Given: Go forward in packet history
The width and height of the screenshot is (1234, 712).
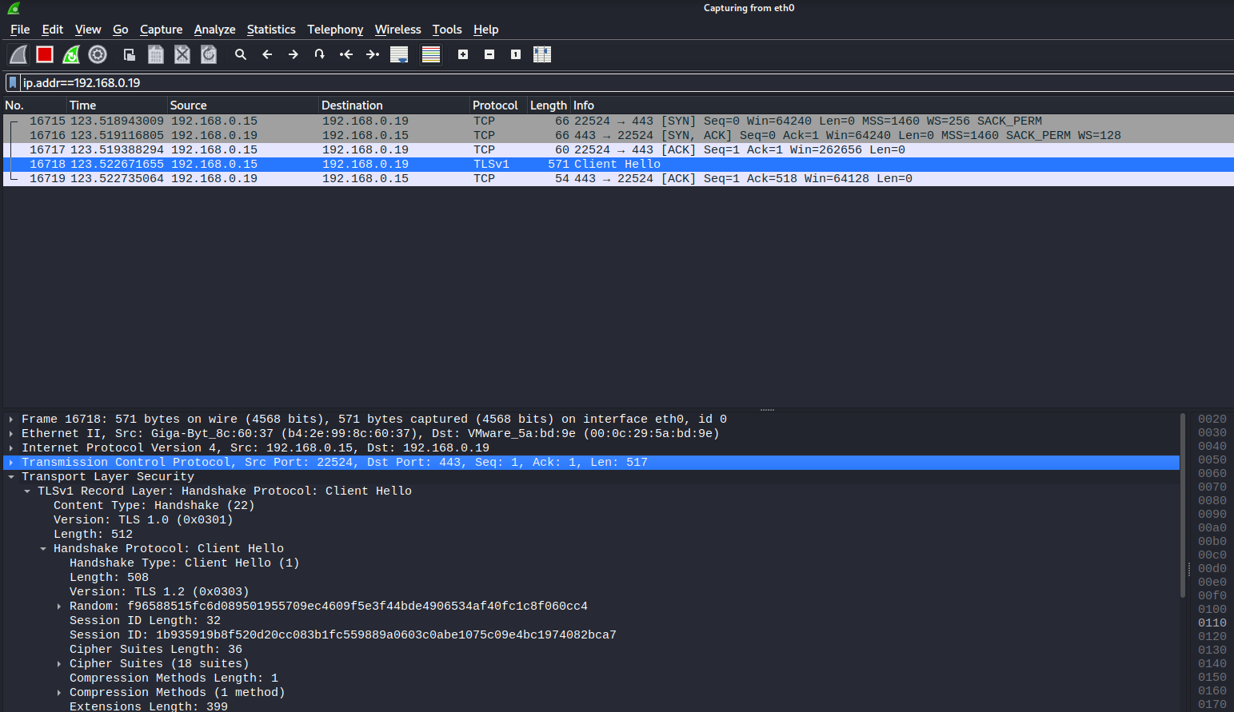Looking at the screenshot, I should [x=294, y=54].
